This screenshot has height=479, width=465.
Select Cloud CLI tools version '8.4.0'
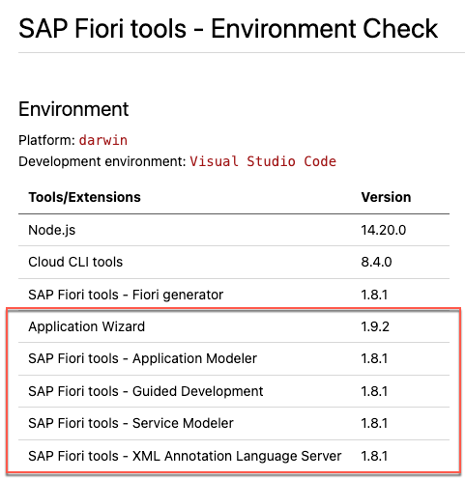click(x=376, y=262)
